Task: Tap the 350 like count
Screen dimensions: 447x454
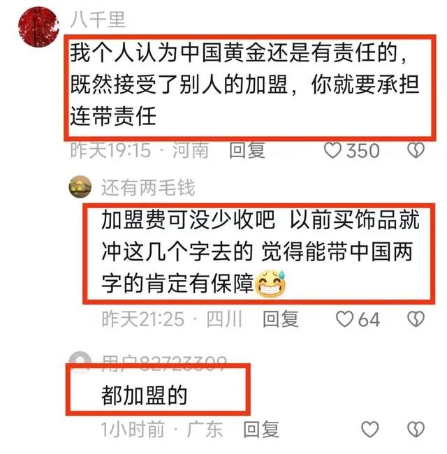Action: click(363, 151)
